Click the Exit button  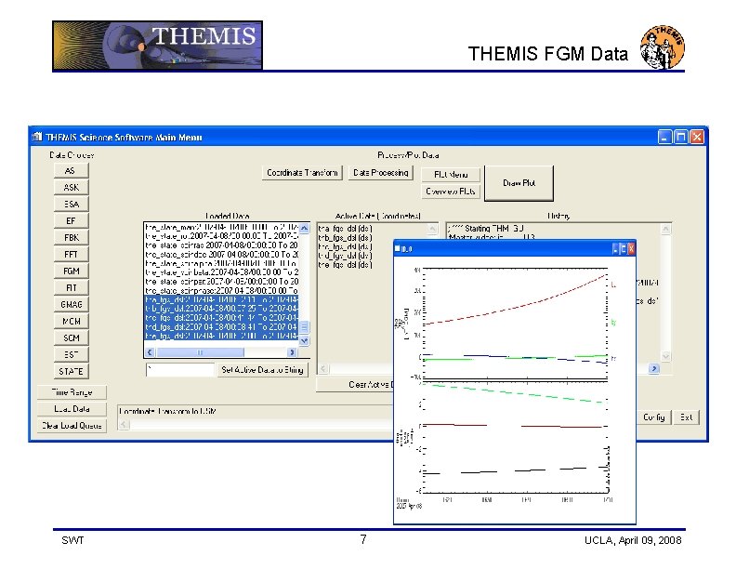tap(686, 417)
